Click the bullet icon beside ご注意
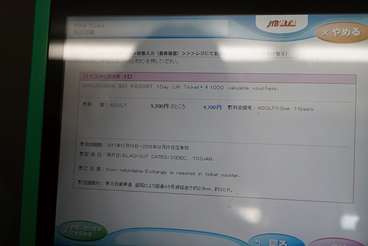 81,169
